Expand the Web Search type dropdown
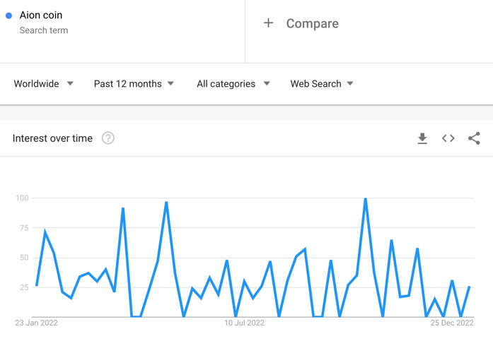This screenshot has width=493, height=353. point(322,84)
